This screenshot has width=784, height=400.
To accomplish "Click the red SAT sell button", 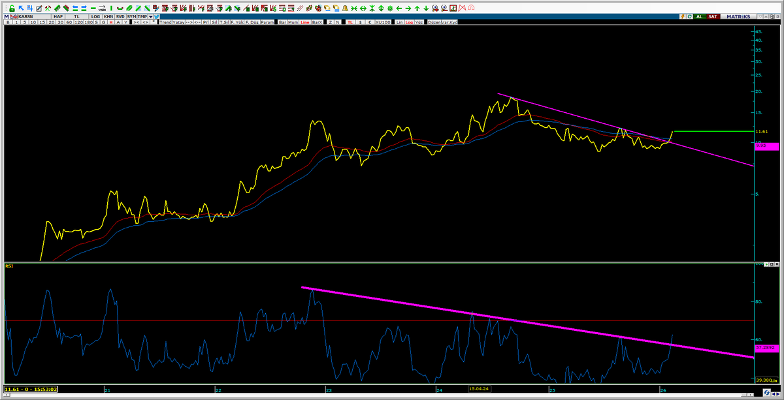I will coord(713,16).
